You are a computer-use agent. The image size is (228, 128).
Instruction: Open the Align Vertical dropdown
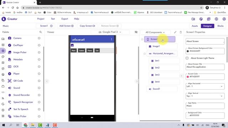pyautogui.click(x=205, y=96)
